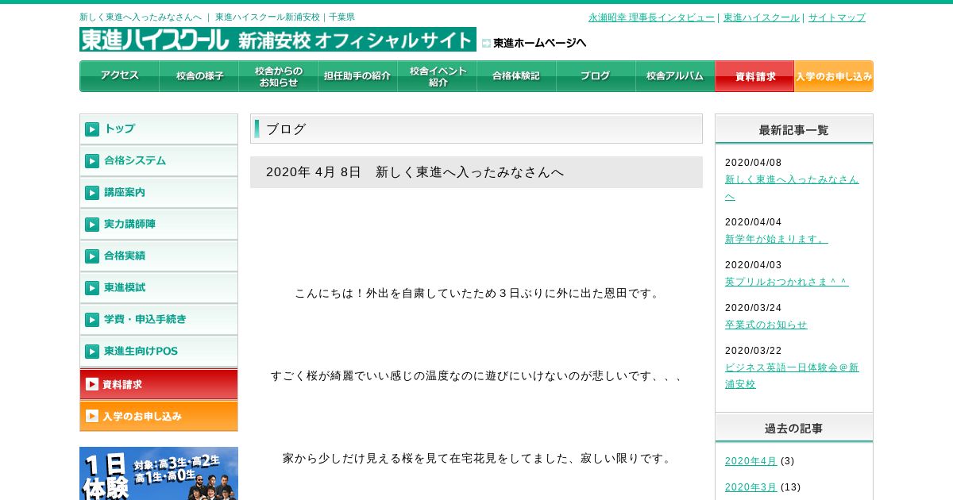This screenshot has height=500, width=953.
Task: Switch to the ブログ navigation tab
Action: [x=596, y=76]
